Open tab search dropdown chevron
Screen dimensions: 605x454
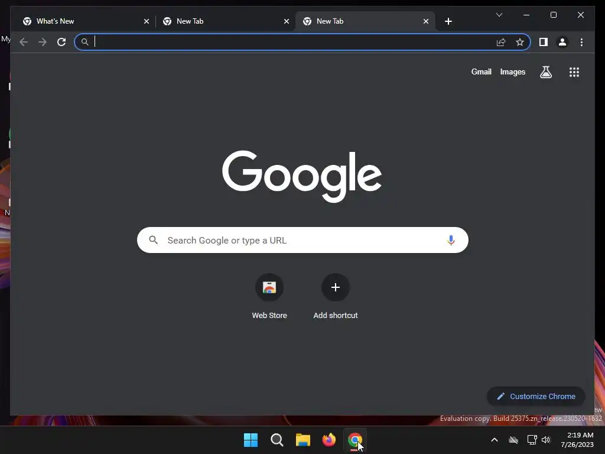(x=499, y=15)
